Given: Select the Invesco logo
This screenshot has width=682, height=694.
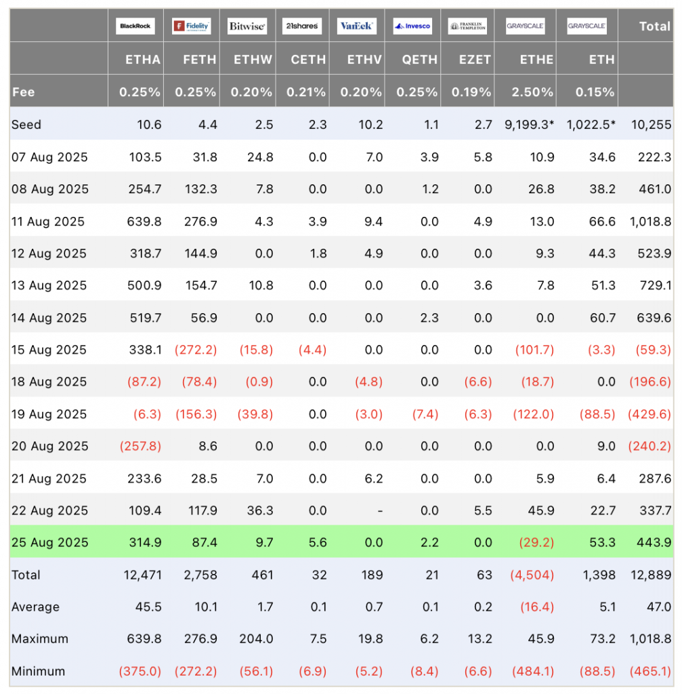Looking at the screenshot, I should [x=412, y=26].
